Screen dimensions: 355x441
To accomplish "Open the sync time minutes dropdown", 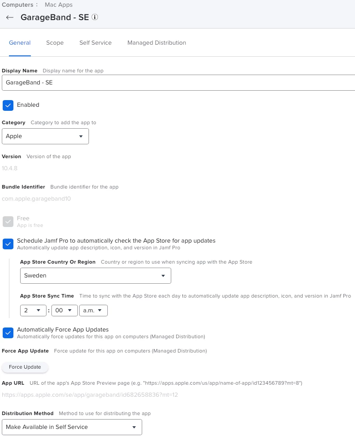I will [x=64, y=311].
